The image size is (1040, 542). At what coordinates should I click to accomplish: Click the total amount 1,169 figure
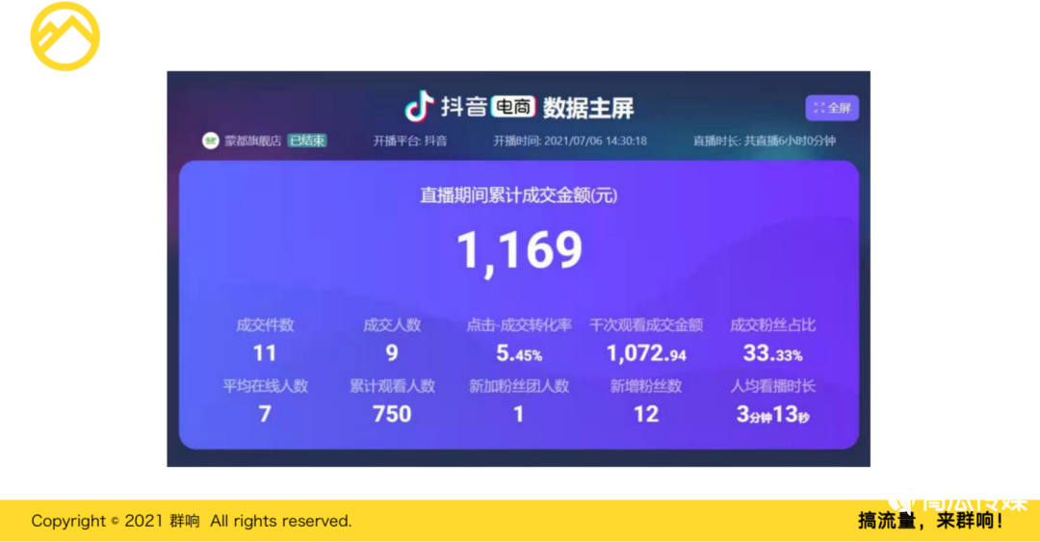click(x=519, y=250)
